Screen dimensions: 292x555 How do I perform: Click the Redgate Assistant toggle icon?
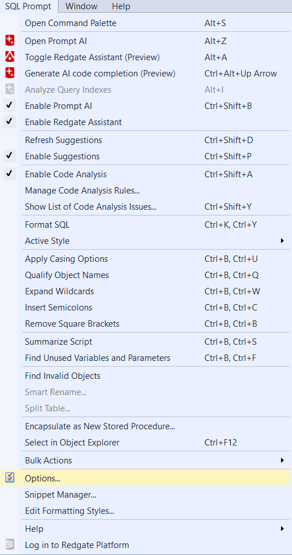pos(10,57)
